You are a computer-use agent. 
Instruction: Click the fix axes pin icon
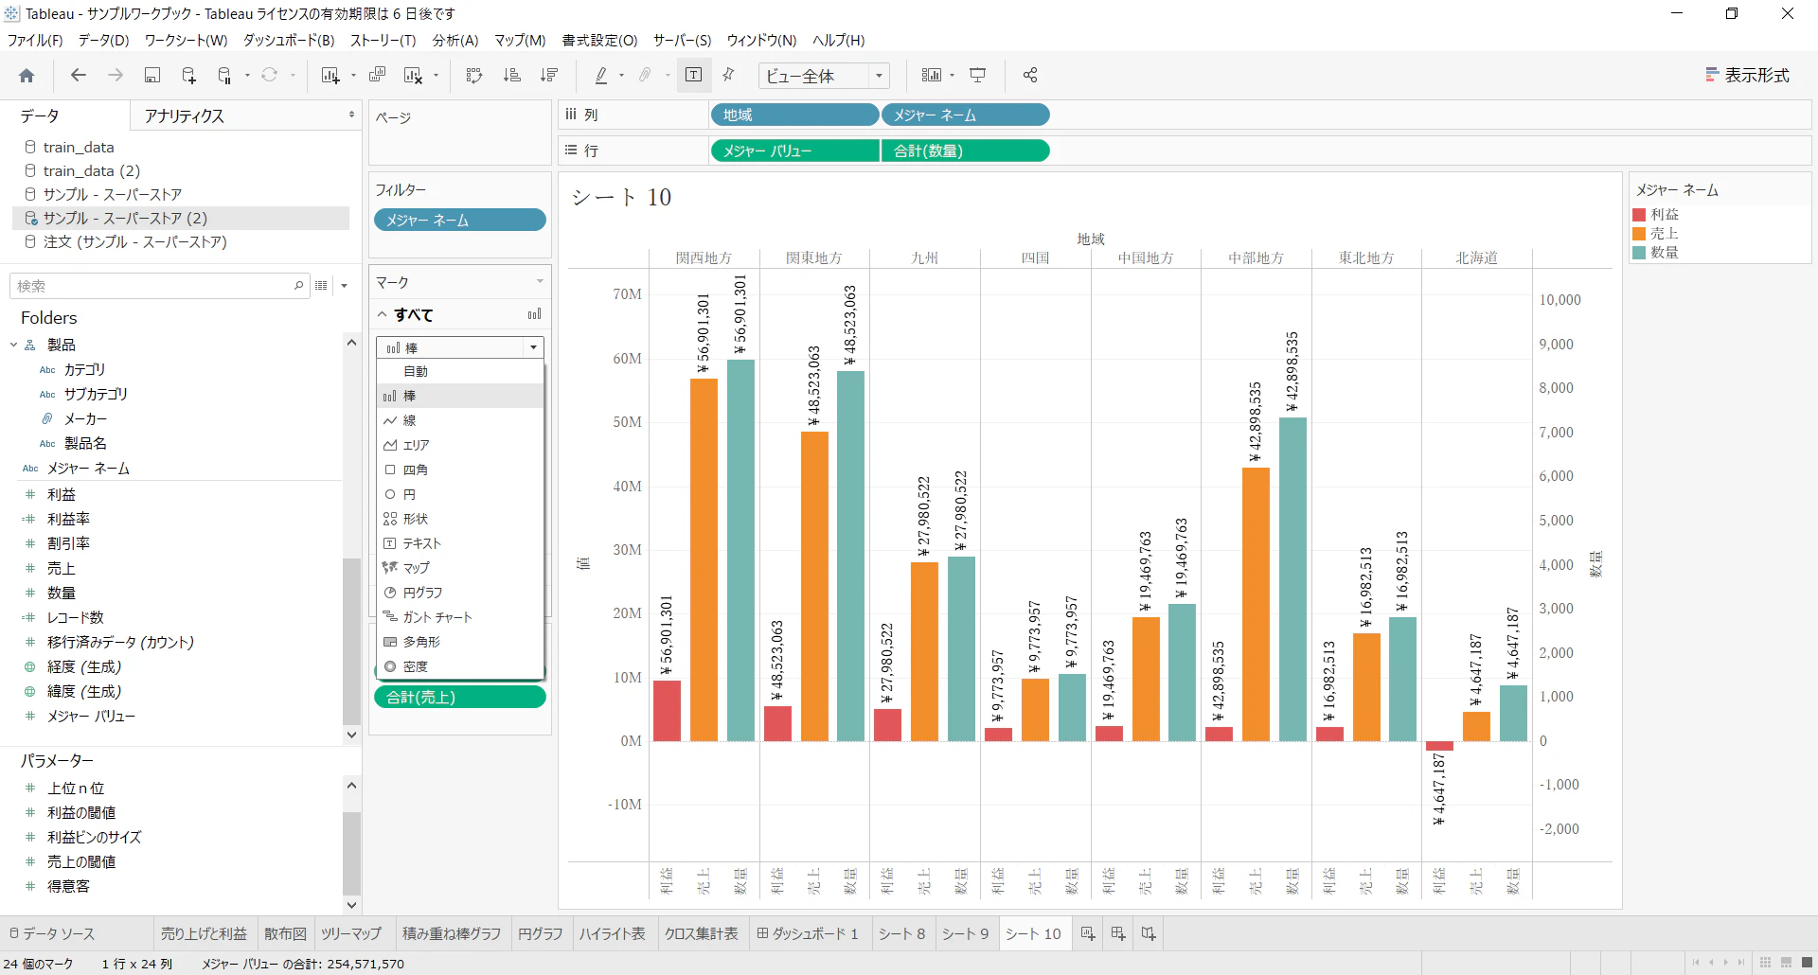click(x=728, y=75)
